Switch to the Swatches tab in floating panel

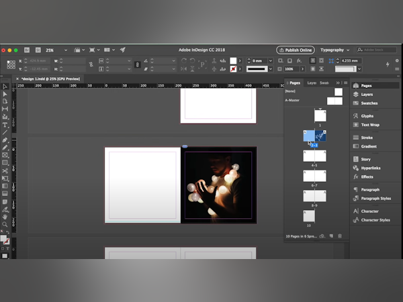[x=324, y=83]
